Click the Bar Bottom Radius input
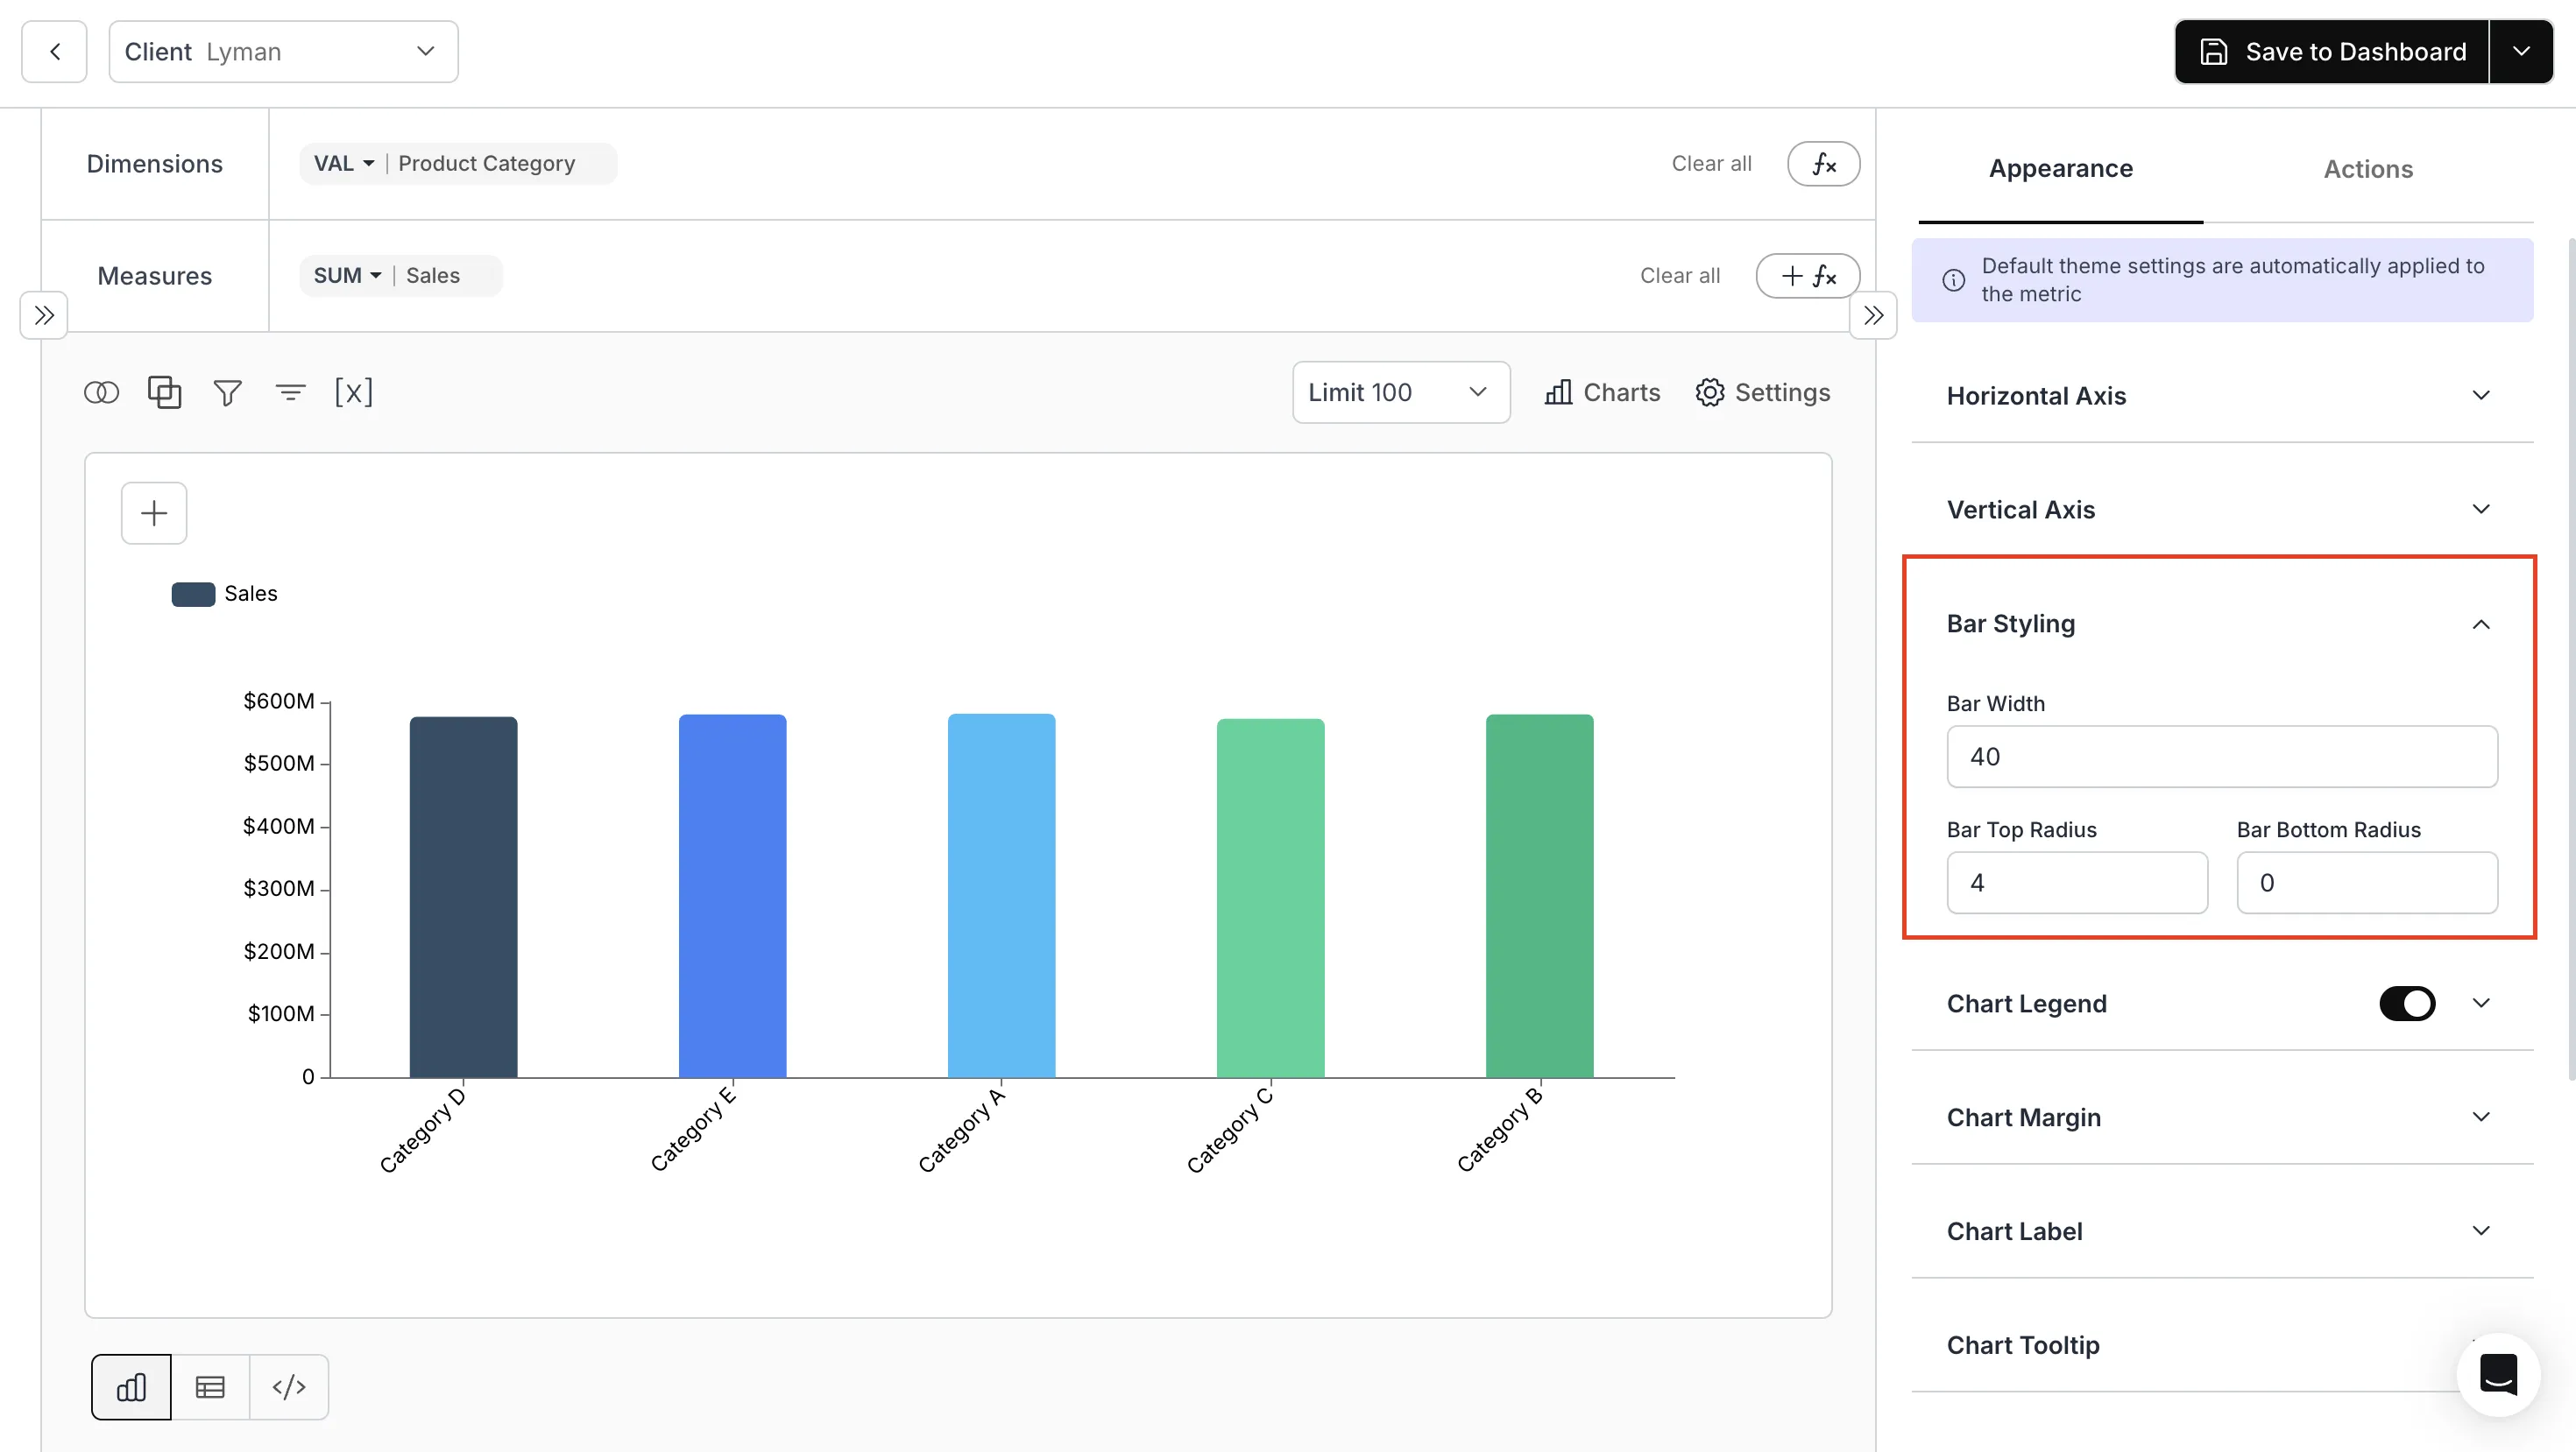 (2367, 883)
